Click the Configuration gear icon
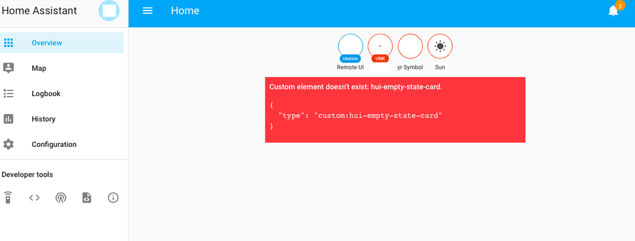 (9, 144)
